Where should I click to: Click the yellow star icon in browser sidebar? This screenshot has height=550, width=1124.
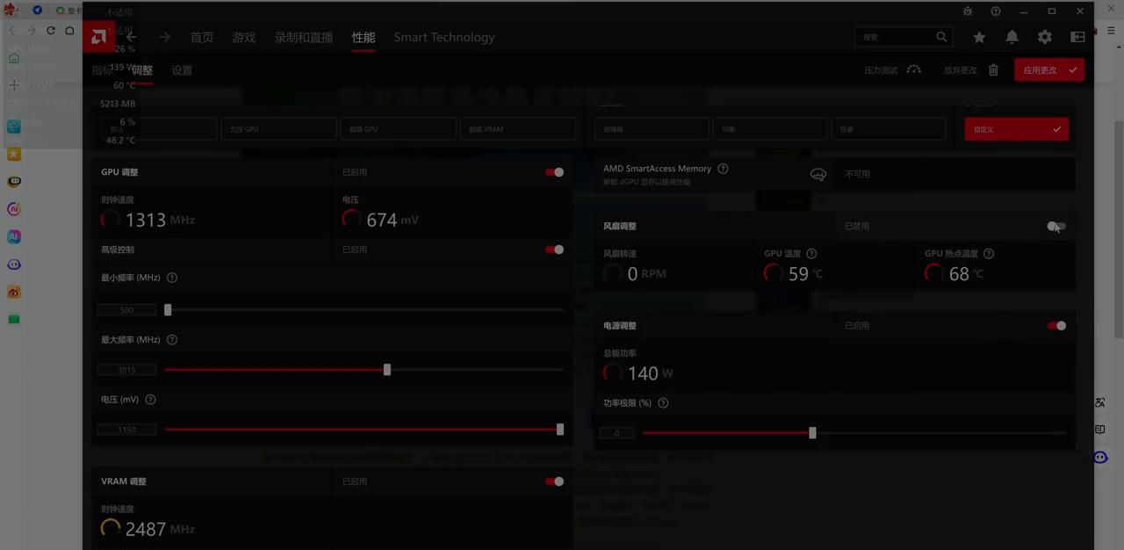(x=14, y=155)
